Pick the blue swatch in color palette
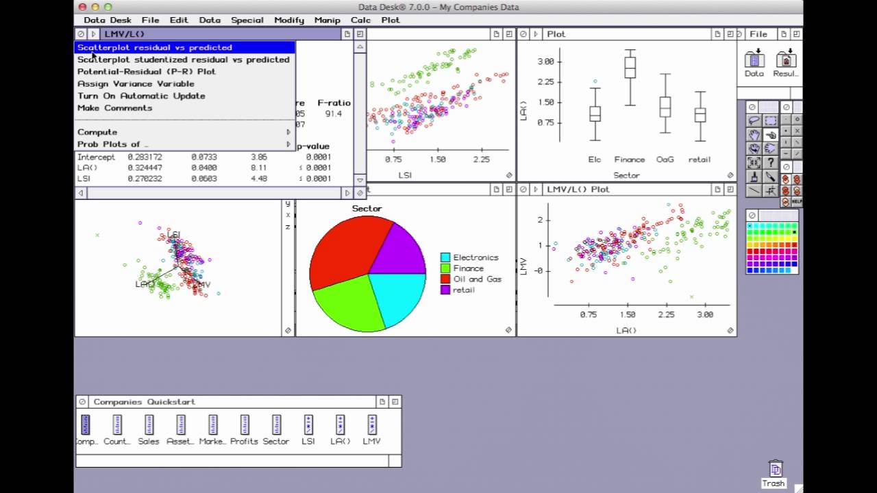877x493 pixels. click(x=750, y=270)
